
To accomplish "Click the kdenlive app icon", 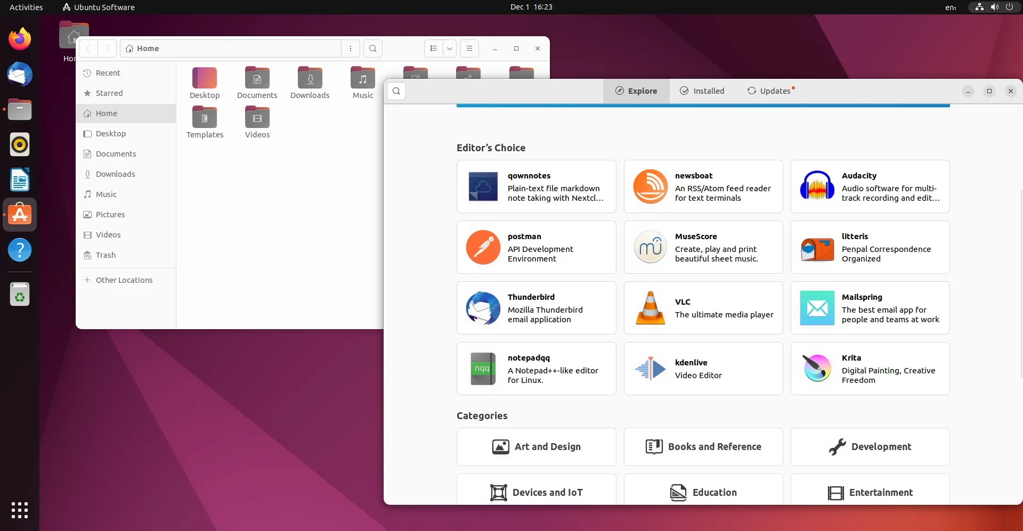I will point(650,369).
